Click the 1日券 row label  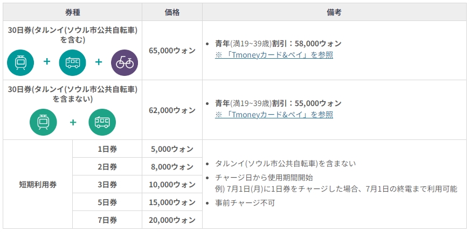pos(107,149)
